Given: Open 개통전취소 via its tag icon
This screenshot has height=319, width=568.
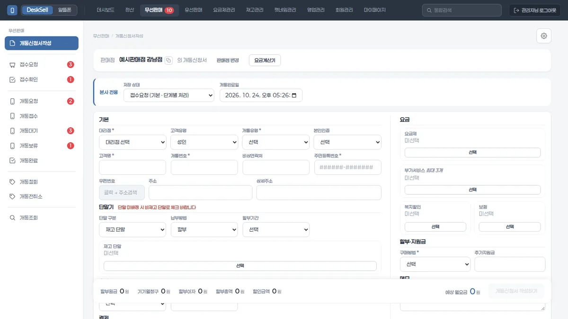Looking at the screenshot, I should click(x=13, y=197).
